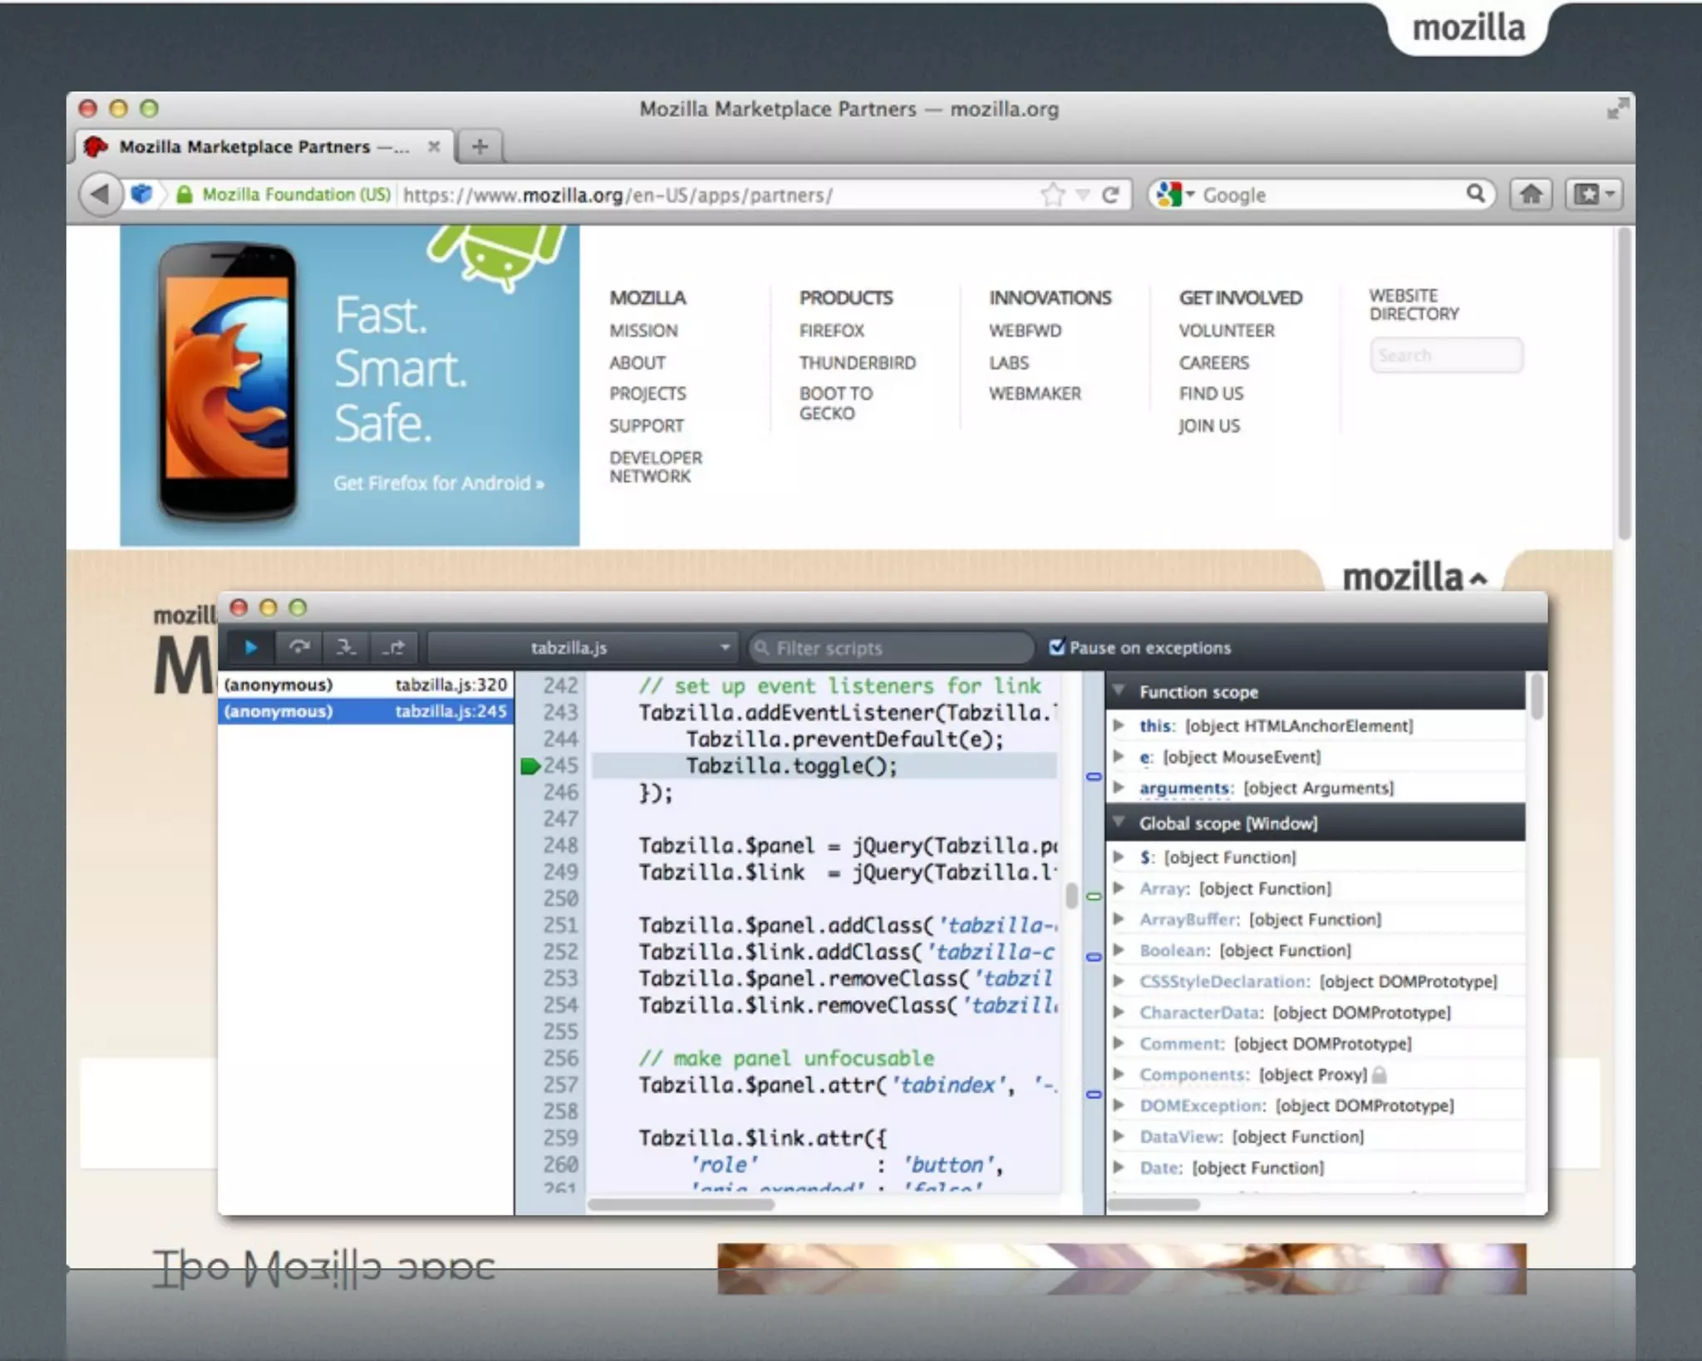Toggle Pause on exceptions checkbox
The image size is (1702, 1361).
click(1057, 647)
